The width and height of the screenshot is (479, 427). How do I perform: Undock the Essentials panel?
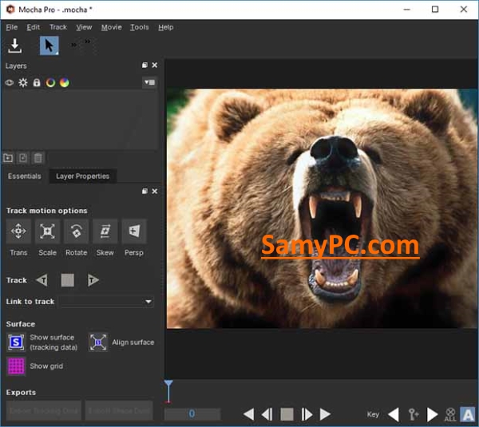pos(144,192)
